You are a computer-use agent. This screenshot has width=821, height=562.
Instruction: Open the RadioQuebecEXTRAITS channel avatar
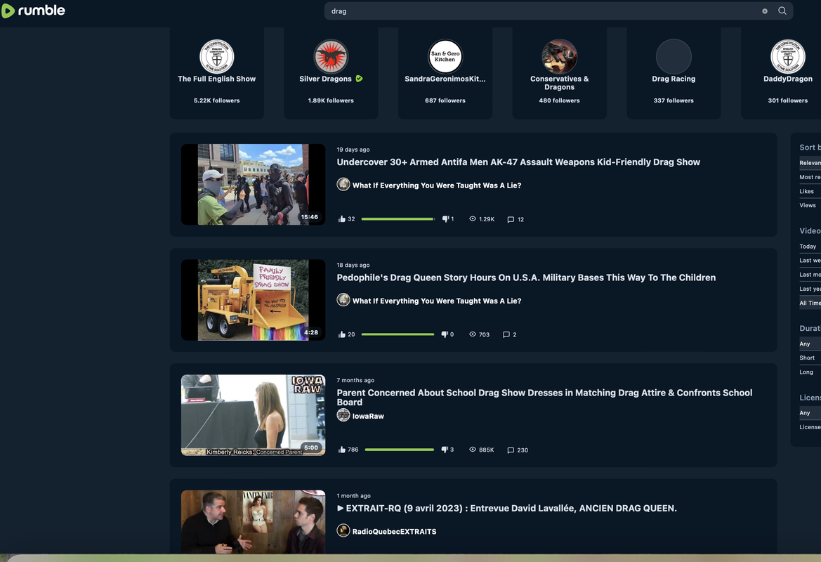[x=343, y=530]
